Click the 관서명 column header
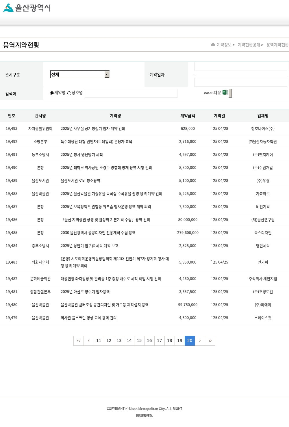 (x=40, y=116)
